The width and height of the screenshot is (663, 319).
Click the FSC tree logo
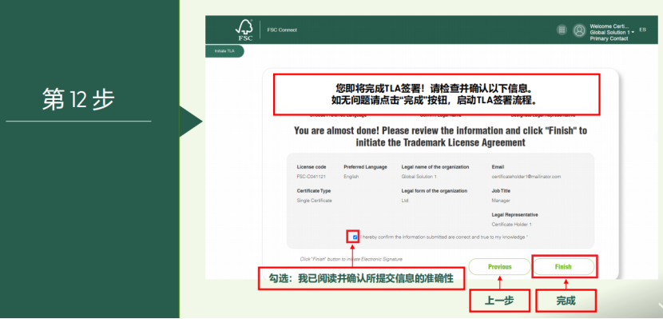(244, 30)
